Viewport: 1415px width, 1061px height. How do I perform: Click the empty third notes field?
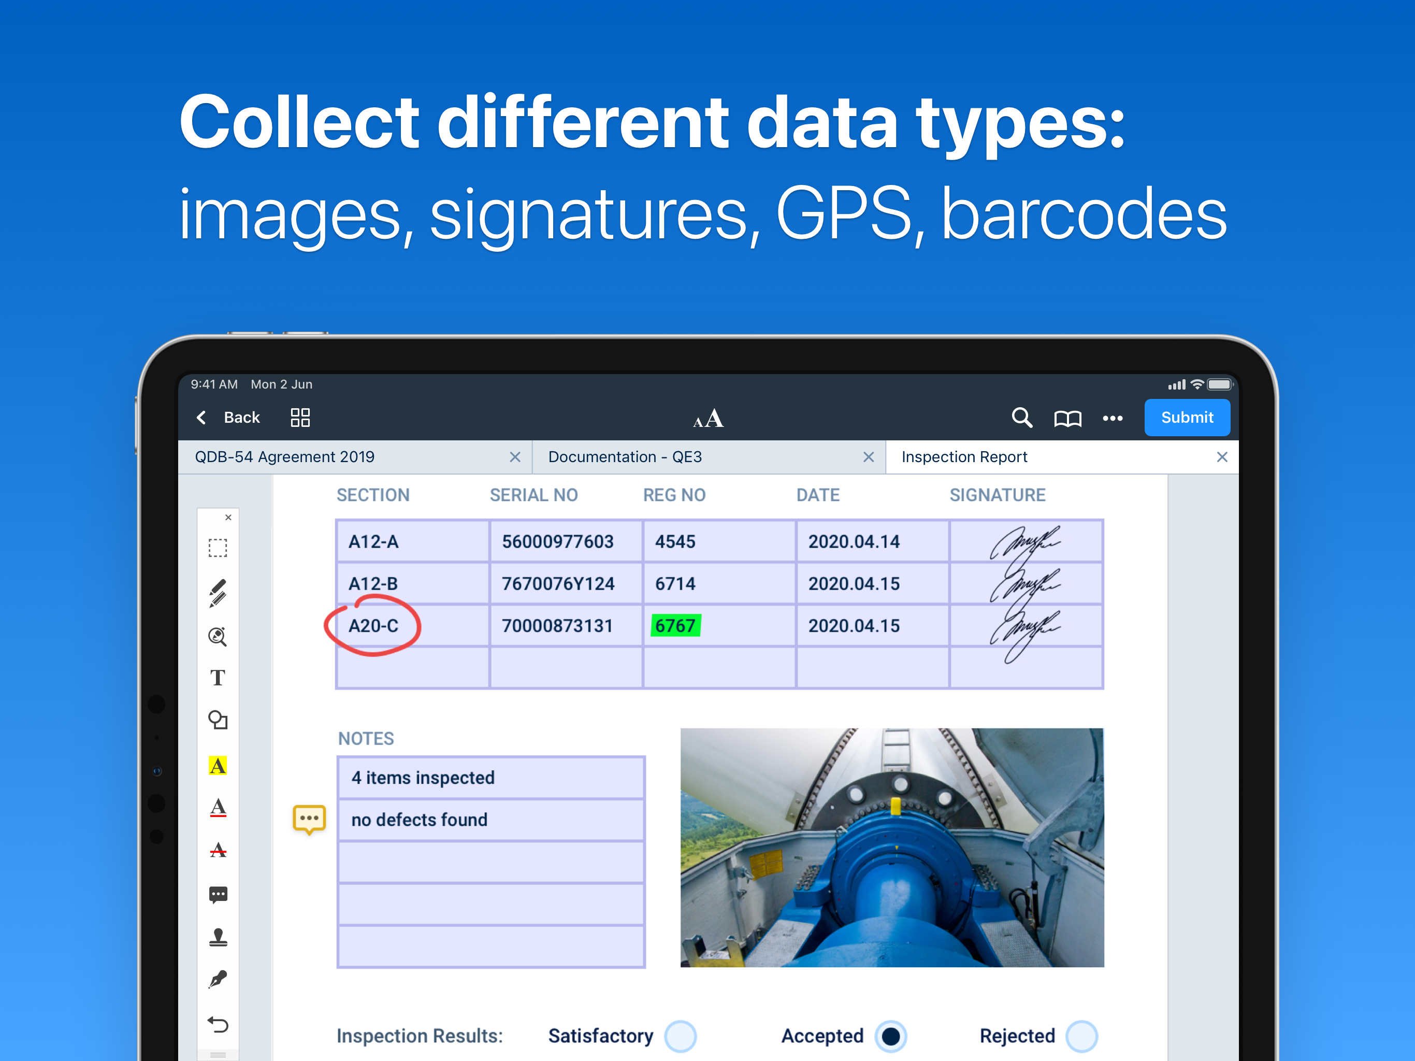tap(490, 863)
